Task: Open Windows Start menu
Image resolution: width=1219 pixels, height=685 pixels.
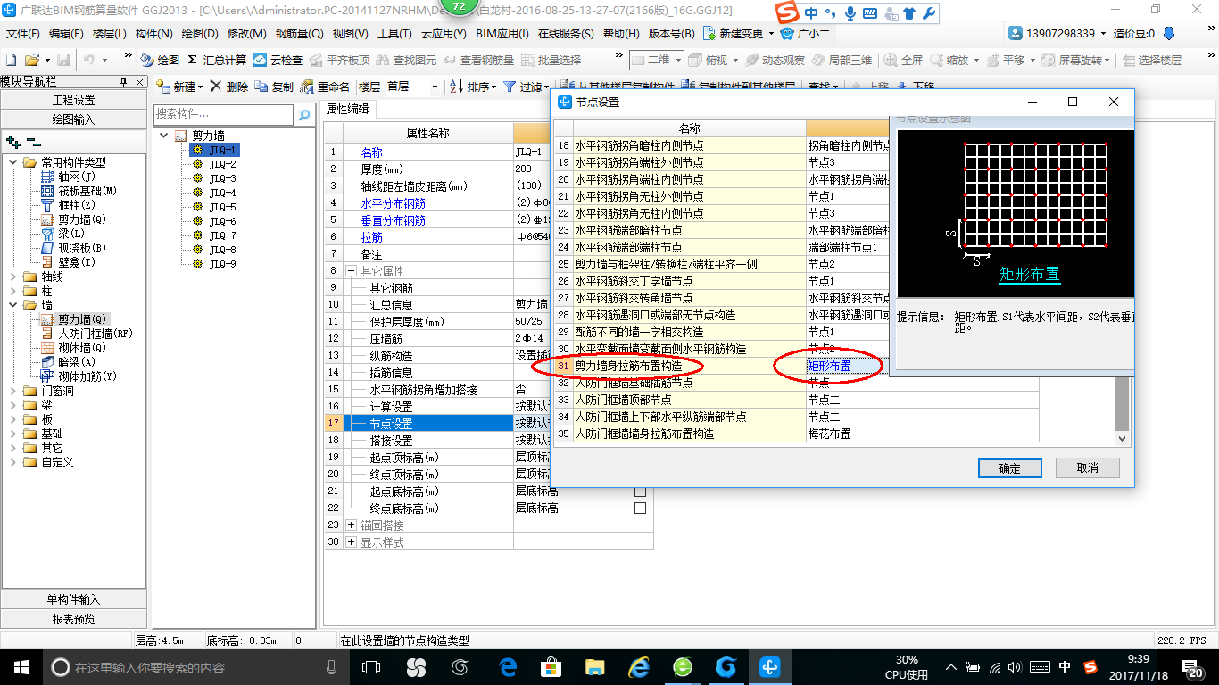Action: (20, 667)
